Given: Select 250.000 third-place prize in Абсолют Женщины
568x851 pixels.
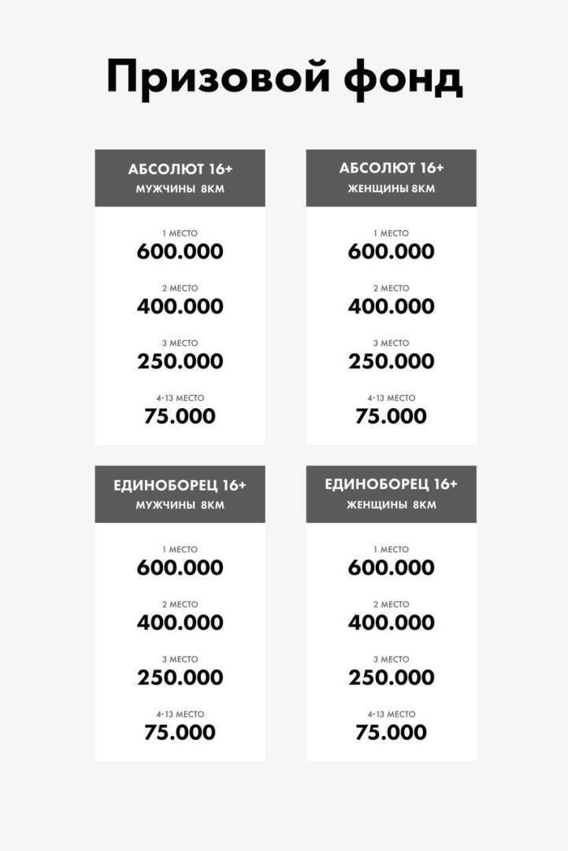Looking at the screenshot, I should [x=391, y=362].
